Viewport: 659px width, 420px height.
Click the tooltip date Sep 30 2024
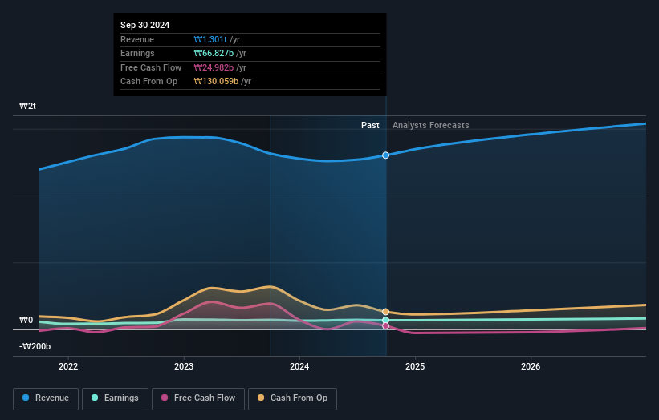tap(145, 25)
